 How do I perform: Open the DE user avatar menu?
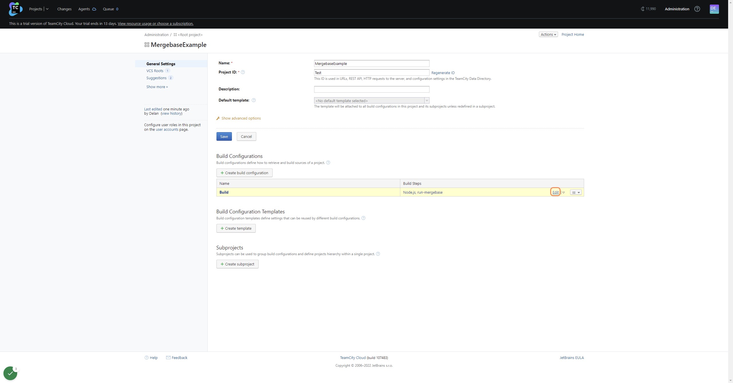pyautogui.click(x=714, y=9)
